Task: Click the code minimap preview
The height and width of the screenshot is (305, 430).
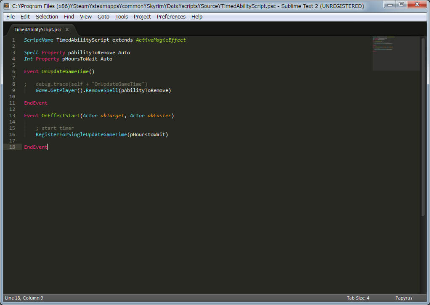Action: tap(395, 53)
